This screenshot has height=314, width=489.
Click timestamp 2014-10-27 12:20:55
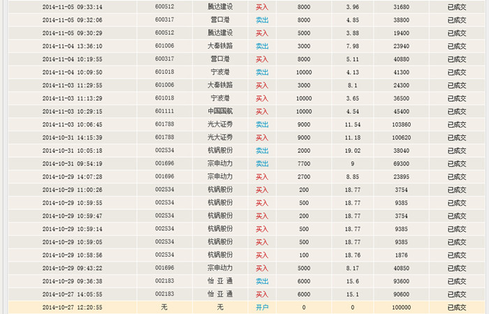tap(72, 307)
